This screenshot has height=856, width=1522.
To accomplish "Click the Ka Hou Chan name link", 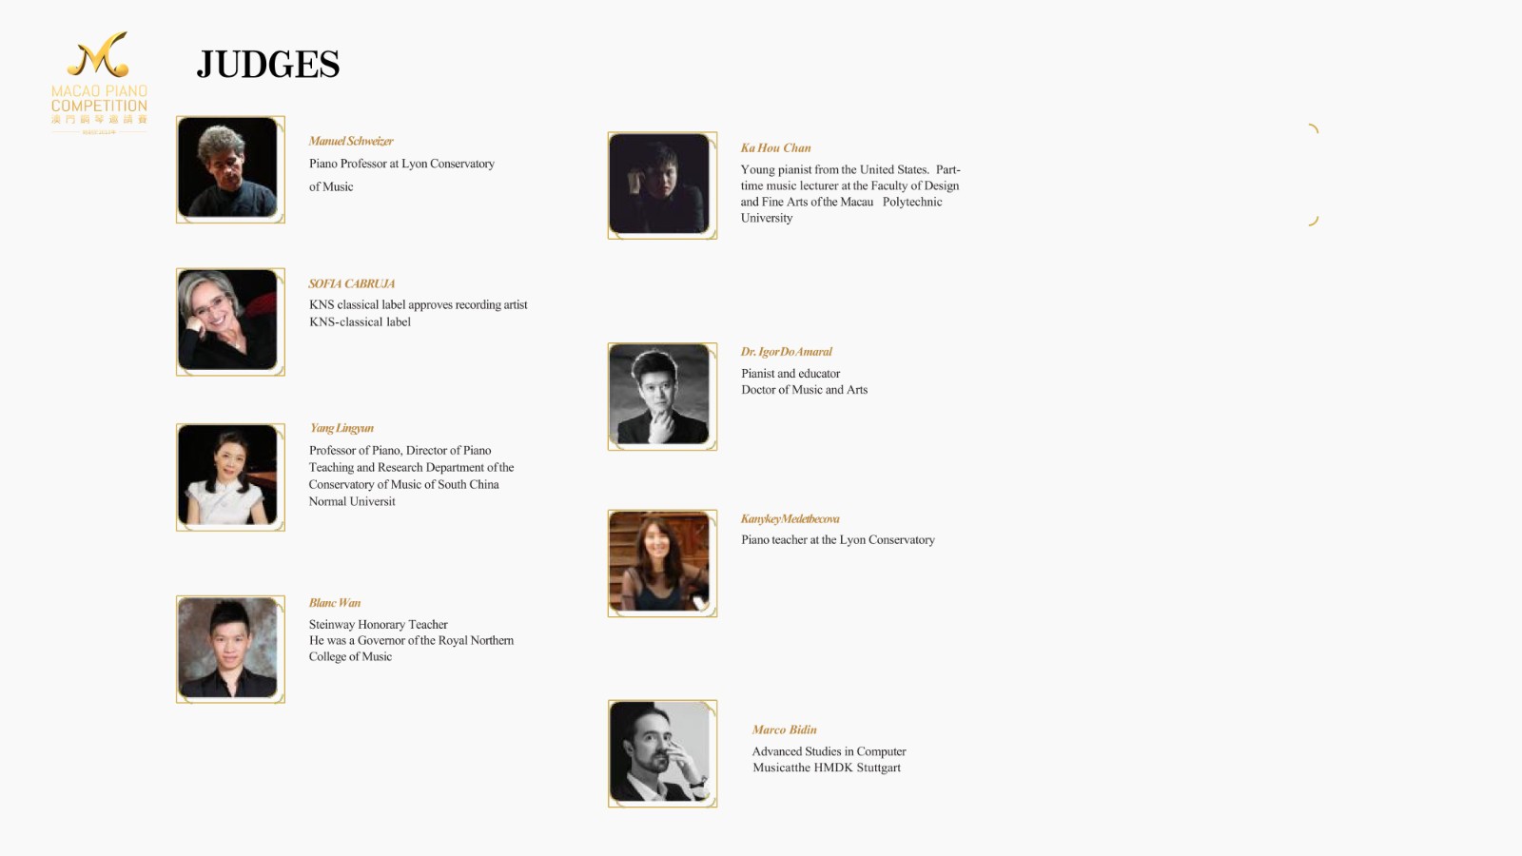I will click(x=775, y=147).
